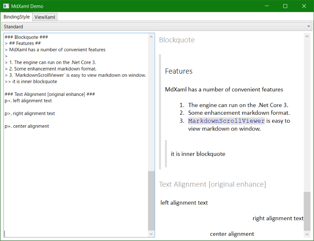
Task: Click 'center alignment' in preview
Action: click(232, 234)
